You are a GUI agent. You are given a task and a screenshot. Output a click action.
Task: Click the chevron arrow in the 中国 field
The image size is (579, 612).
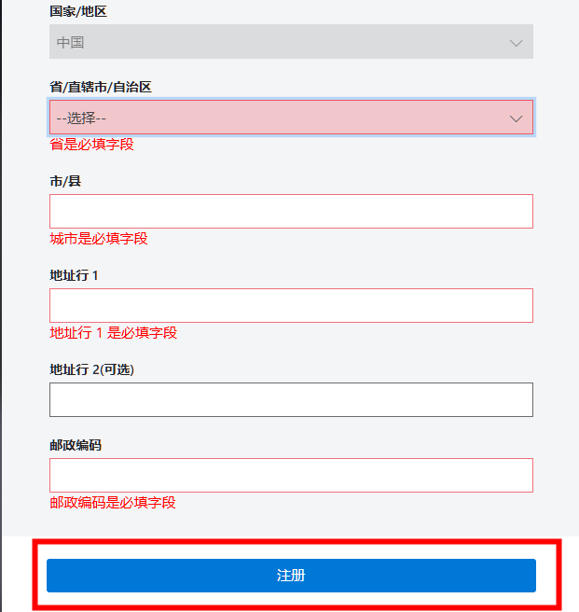[x=516, y=43]
